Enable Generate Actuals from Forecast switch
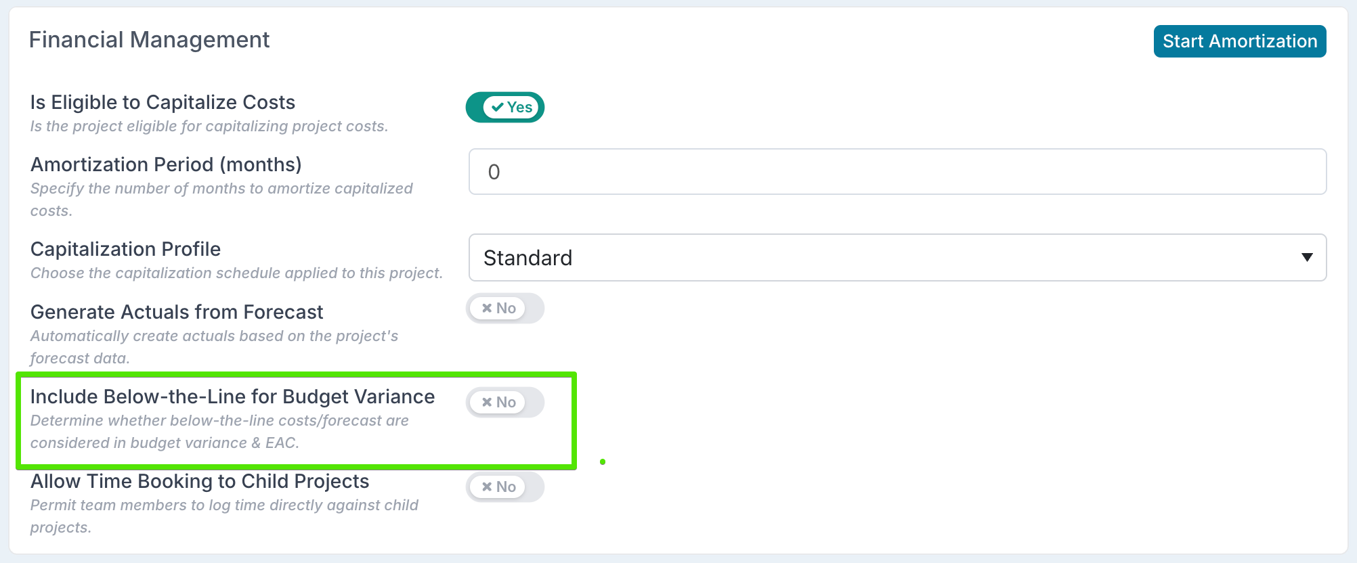This screenshot has width=1357, height=563. (x=505, y=309)
